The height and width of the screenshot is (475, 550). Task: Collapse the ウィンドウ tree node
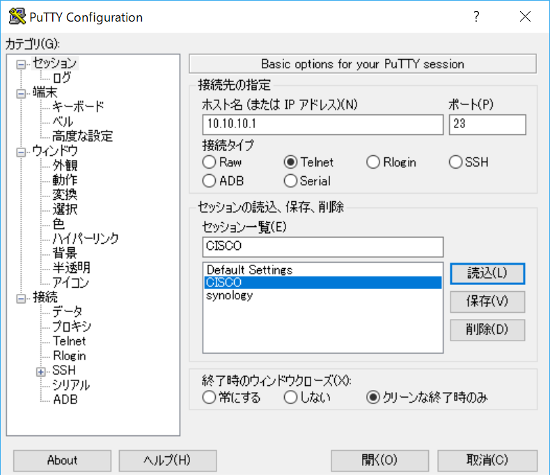click(x=21, y=153)
